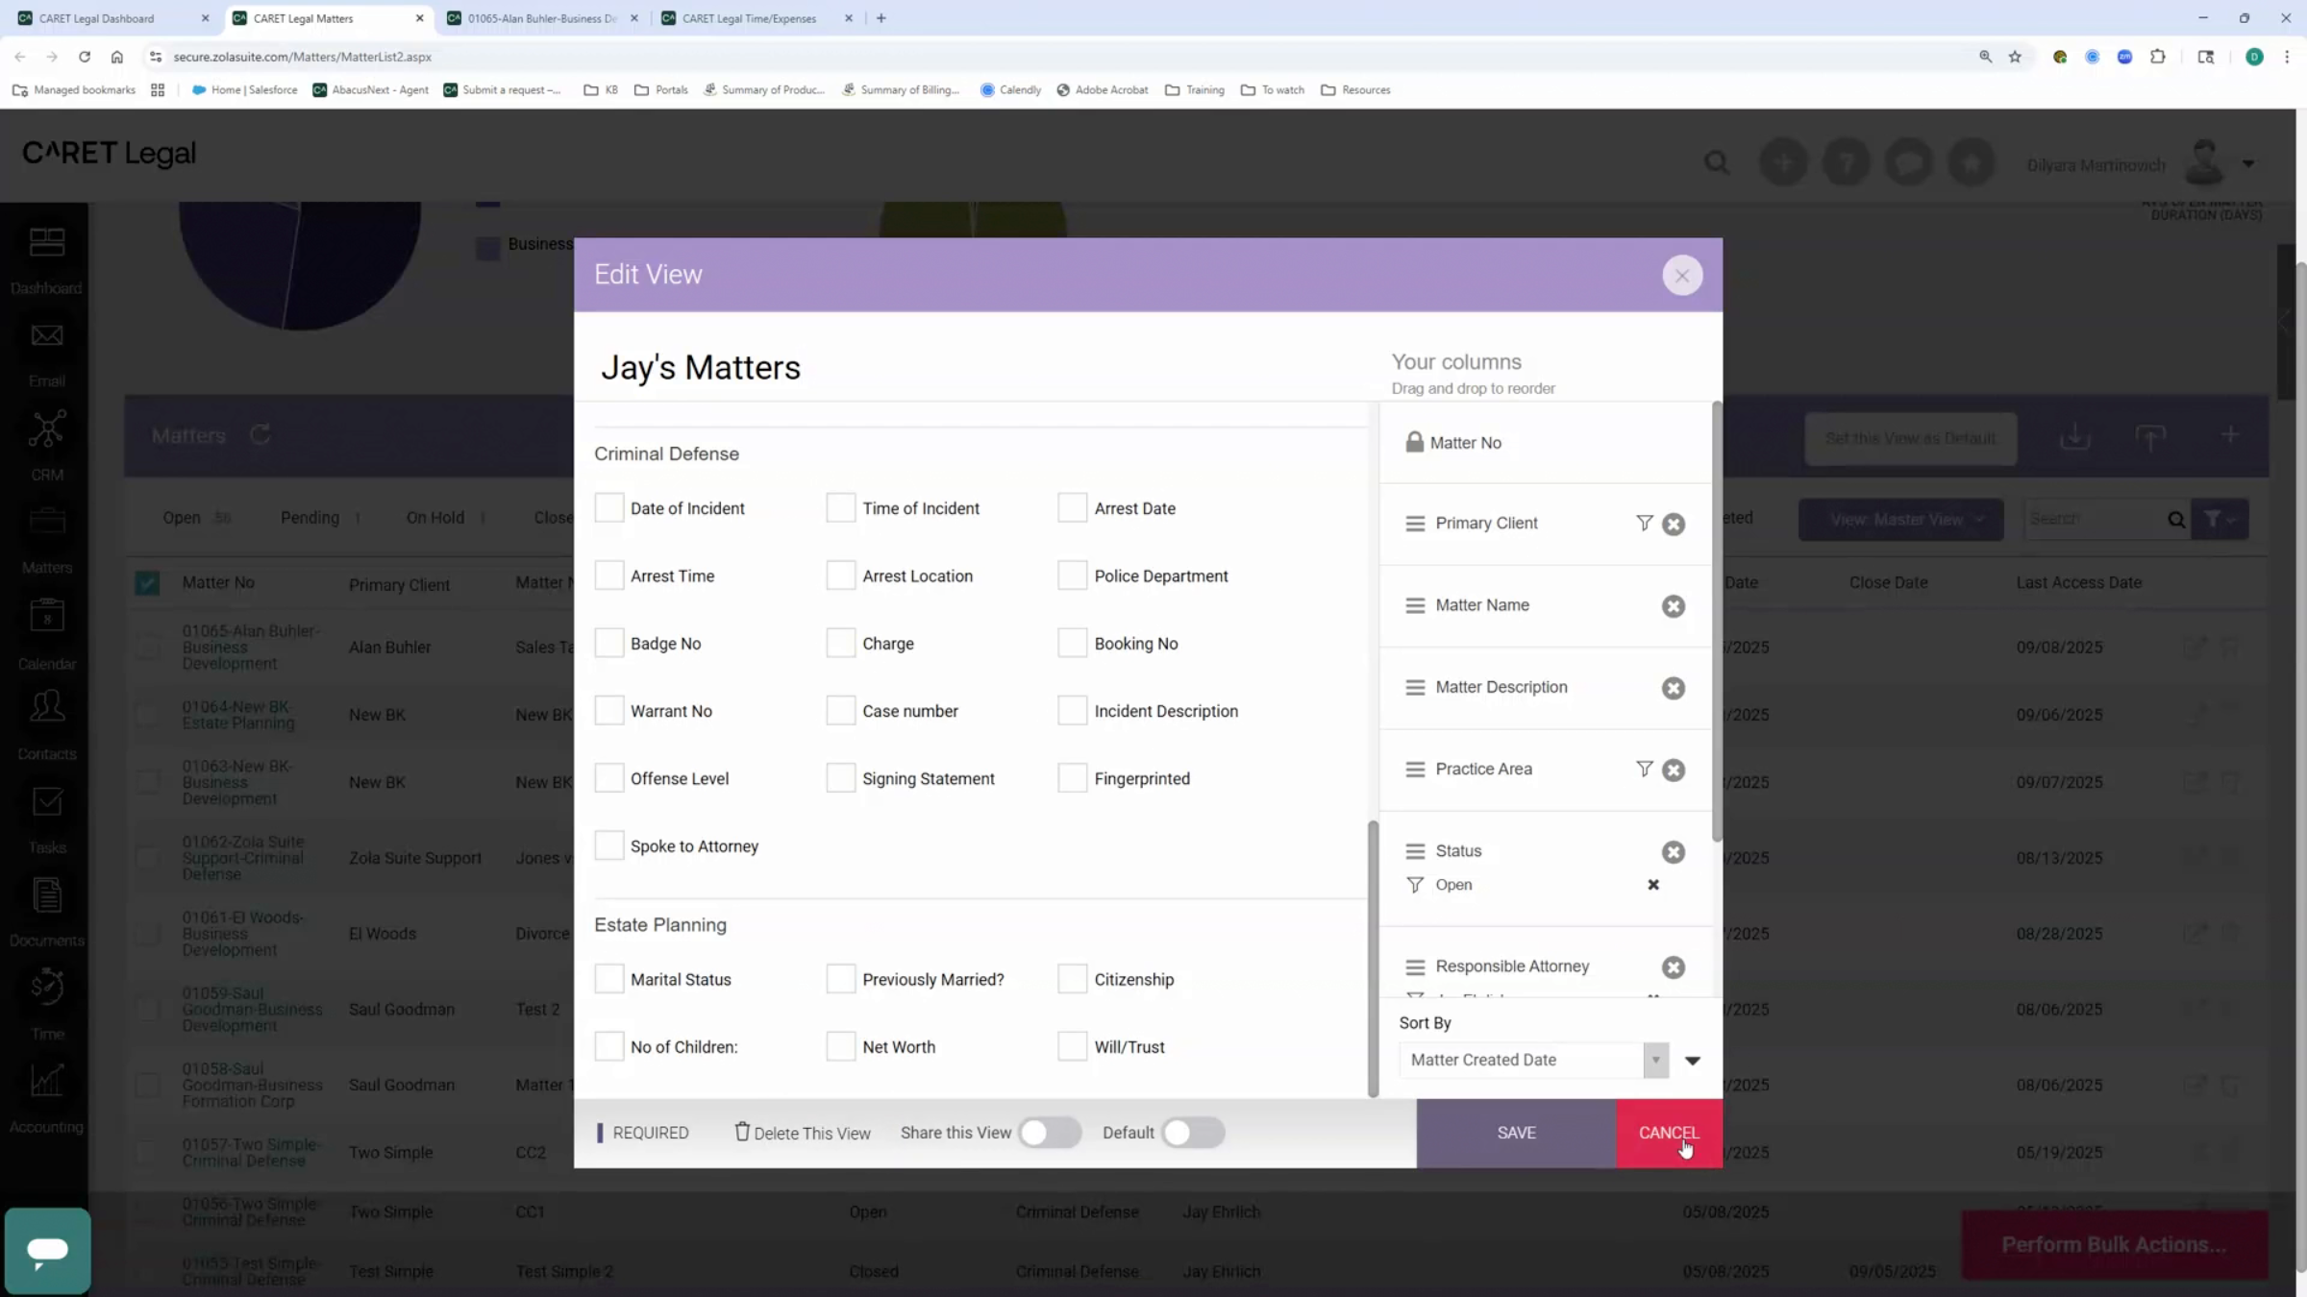
Task: Remove the Matter Name column
Action: tap(1674, 606)
